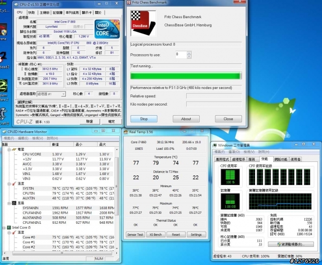Open About in Fritz Chess Benchmark
Viewport: 322px width, 265px height.
pos(186,119)
